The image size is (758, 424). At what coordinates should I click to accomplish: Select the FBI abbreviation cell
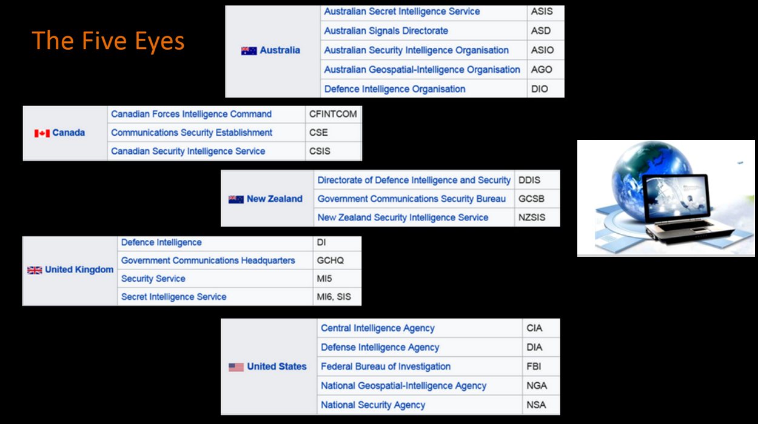pyautogui.click(x=541, y=366)
